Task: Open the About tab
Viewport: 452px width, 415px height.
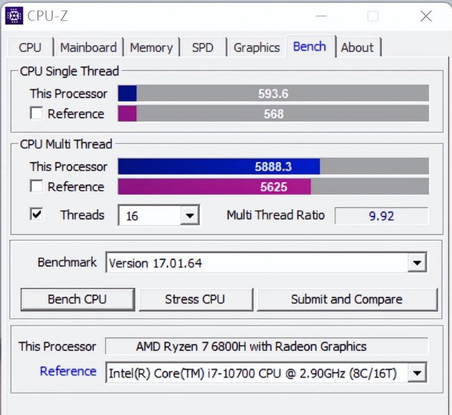Action: [357, 47]
